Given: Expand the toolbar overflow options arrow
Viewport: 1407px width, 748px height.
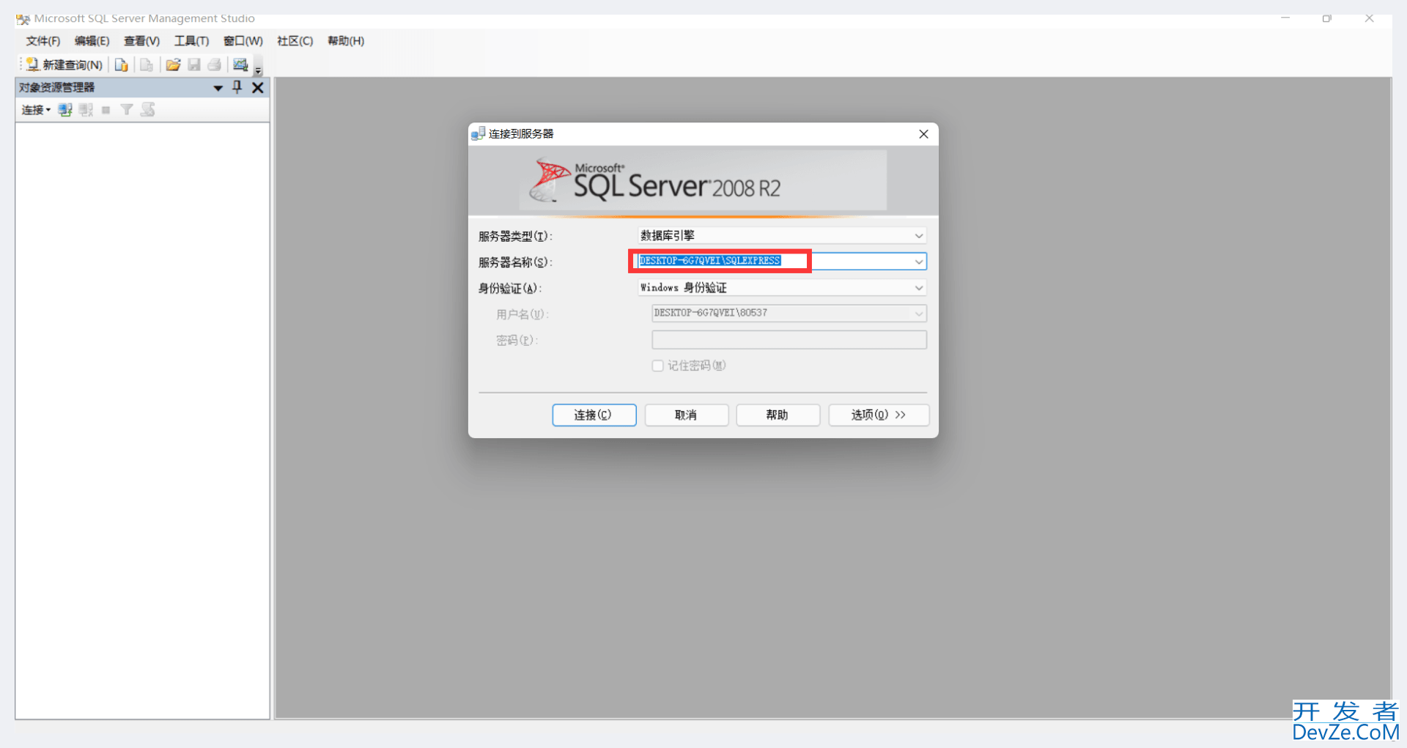Looking at the screenshot, I should coord(258,70).
